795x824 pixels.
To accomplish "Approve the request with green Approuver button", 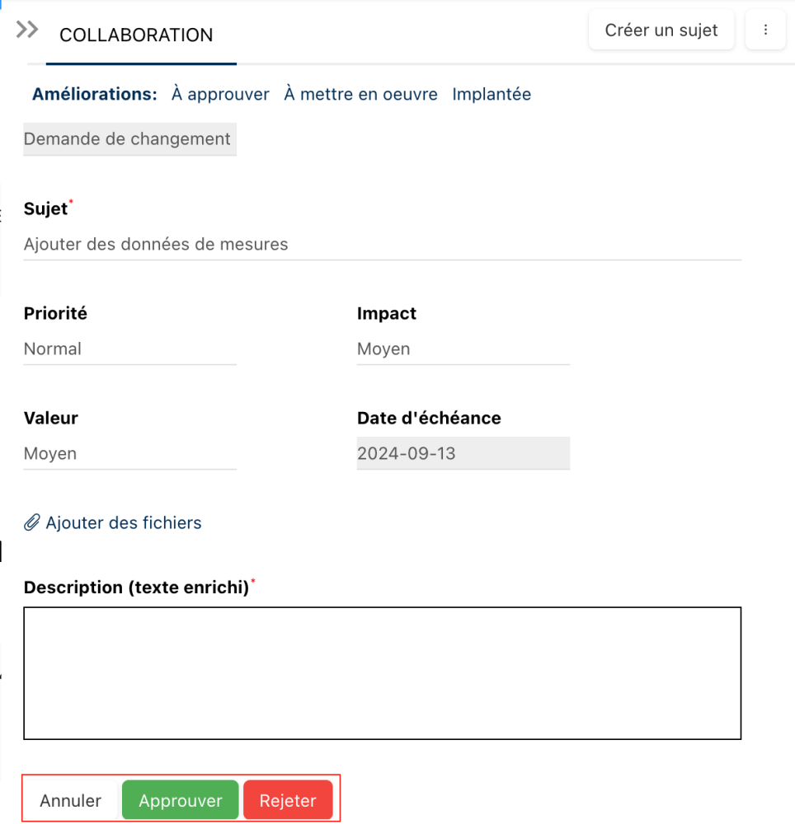I will click(x=181, y=800).
